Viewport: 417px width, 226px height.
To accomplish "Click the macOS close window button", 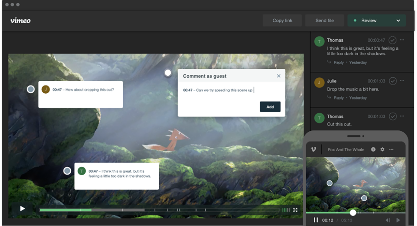I will pos(7,5).
